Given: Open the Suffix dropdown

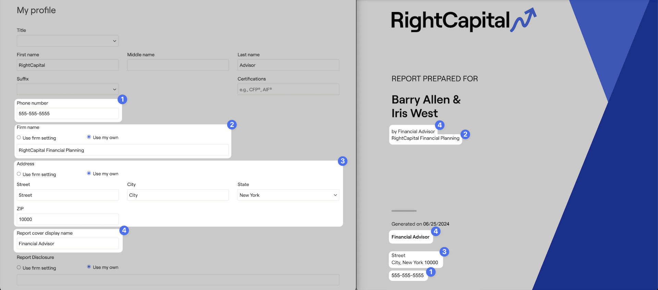Looking at the screenshot, I should click(x=68, y=89).
